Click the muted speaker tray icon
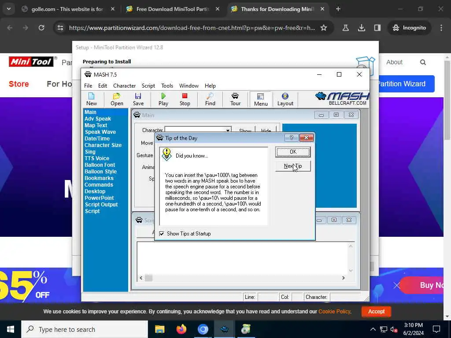This screenshot has width=451, height=338. pyautogui.click(x=394, y=329)
